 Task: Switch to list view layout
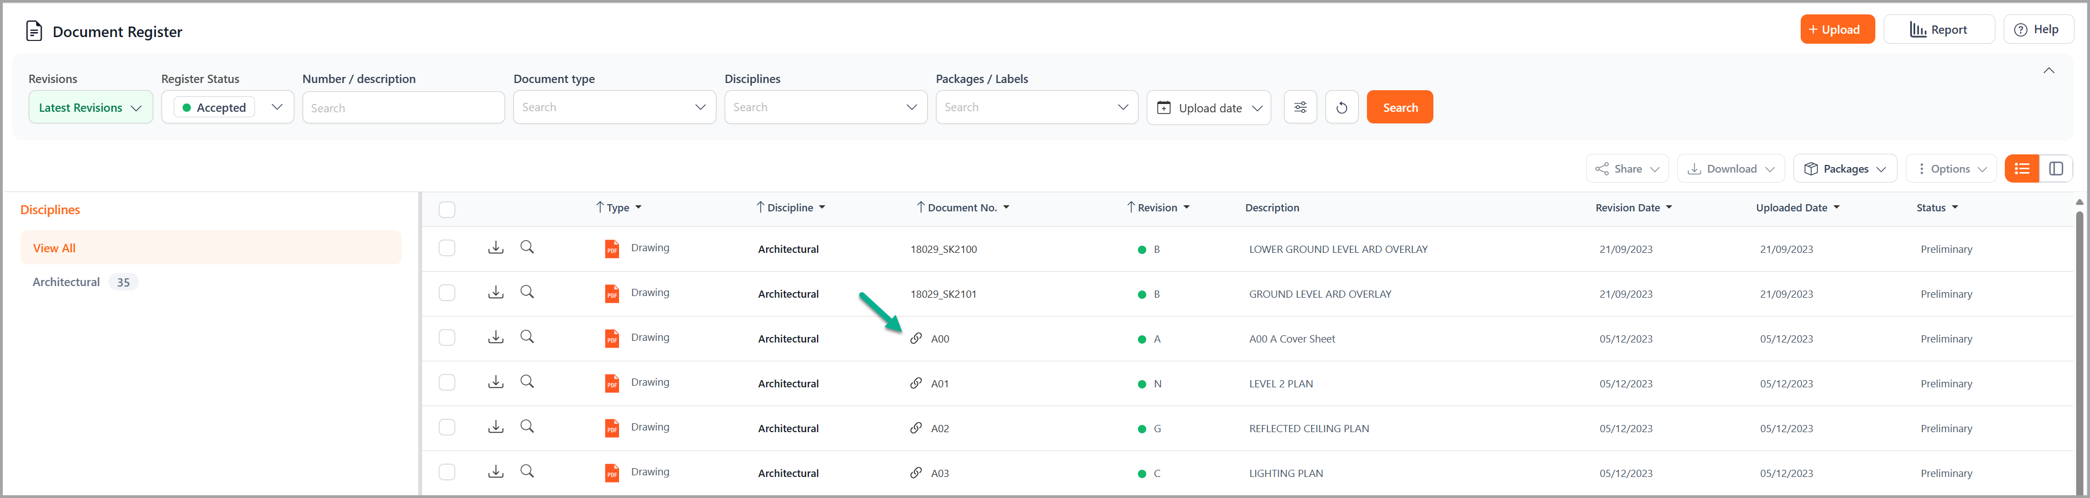(2021, 169)
